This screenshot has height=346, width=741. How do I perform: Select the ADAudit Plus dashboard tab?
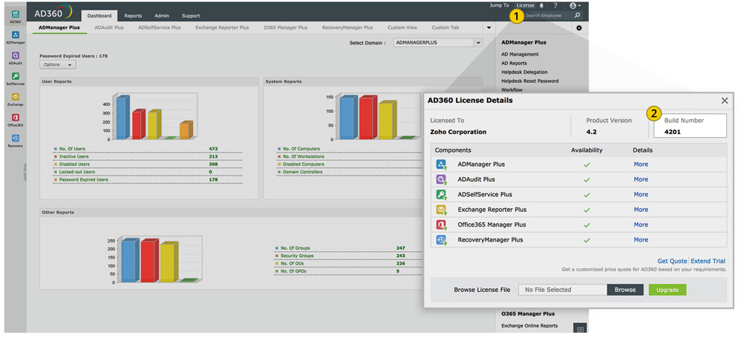click(109, 28)
